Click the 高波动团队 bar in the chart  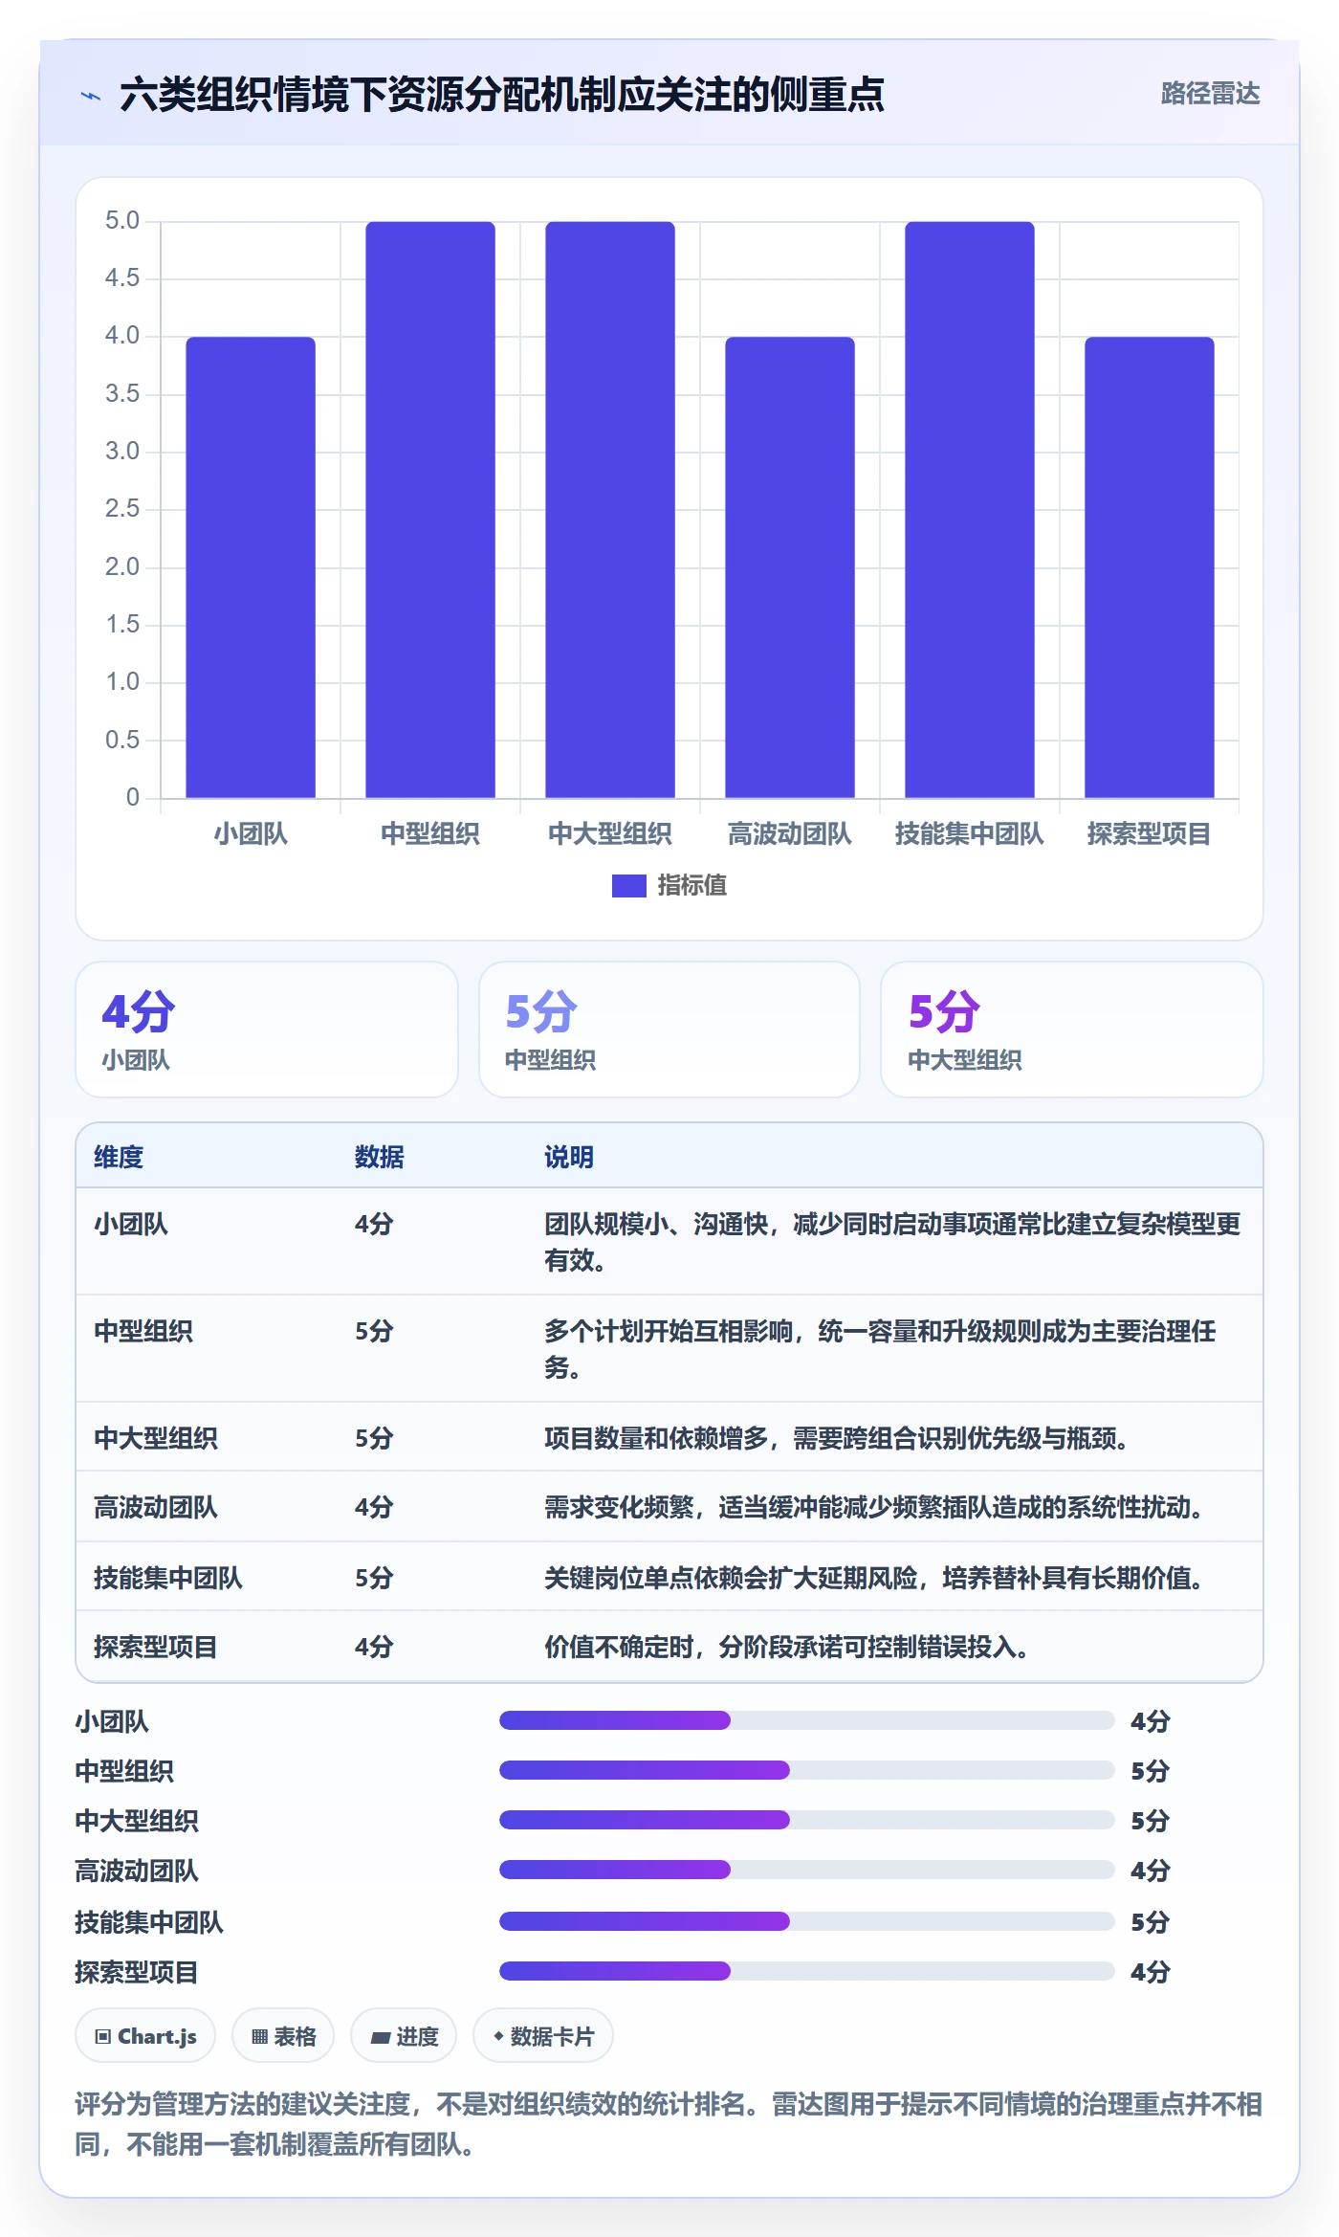[790, 567]
